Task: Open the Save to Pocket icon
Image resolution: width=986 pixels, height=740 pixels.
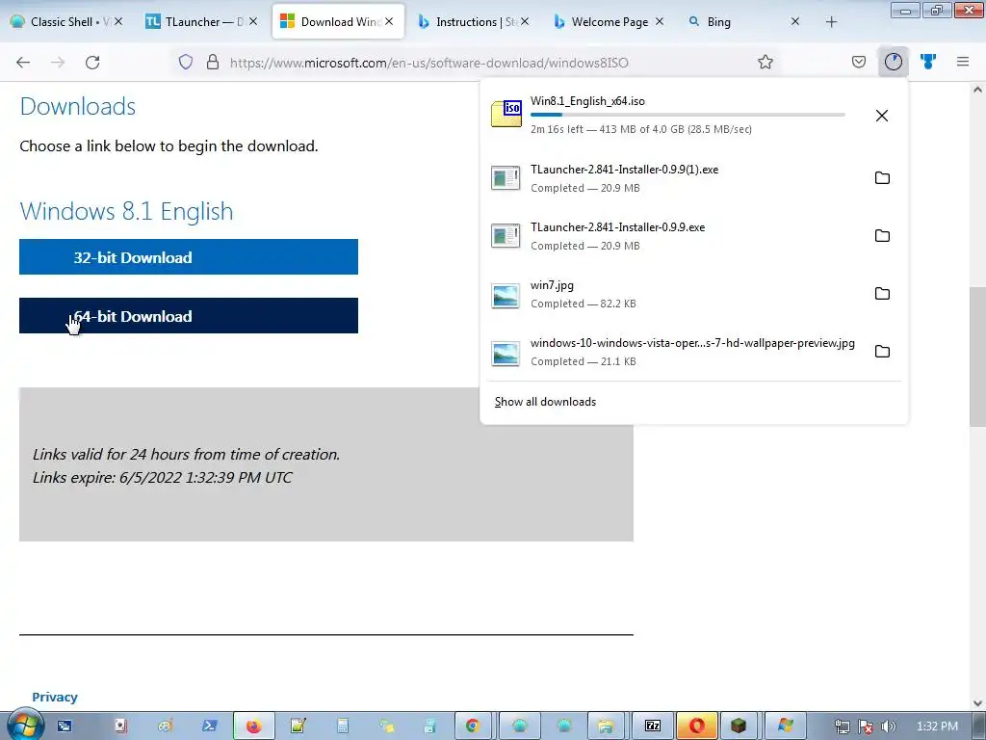Action: pos(858,62)
